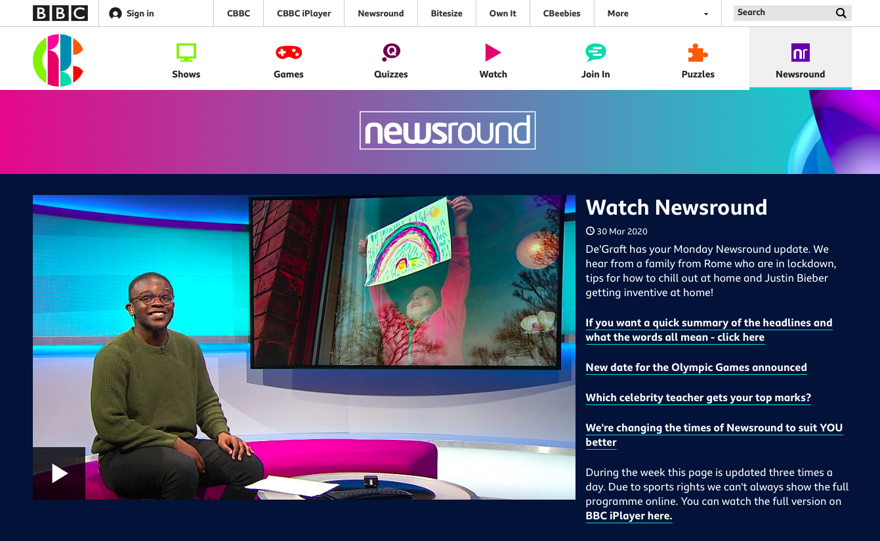Click Sign in to your account
880x541 pixels.
click(x=132, y=13)
